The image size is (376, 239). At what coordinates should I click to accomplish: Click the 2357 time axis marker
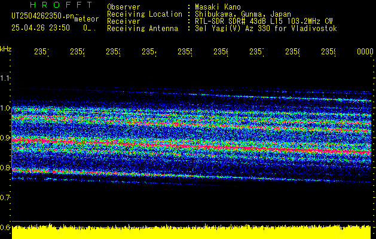tap(256, 52)
